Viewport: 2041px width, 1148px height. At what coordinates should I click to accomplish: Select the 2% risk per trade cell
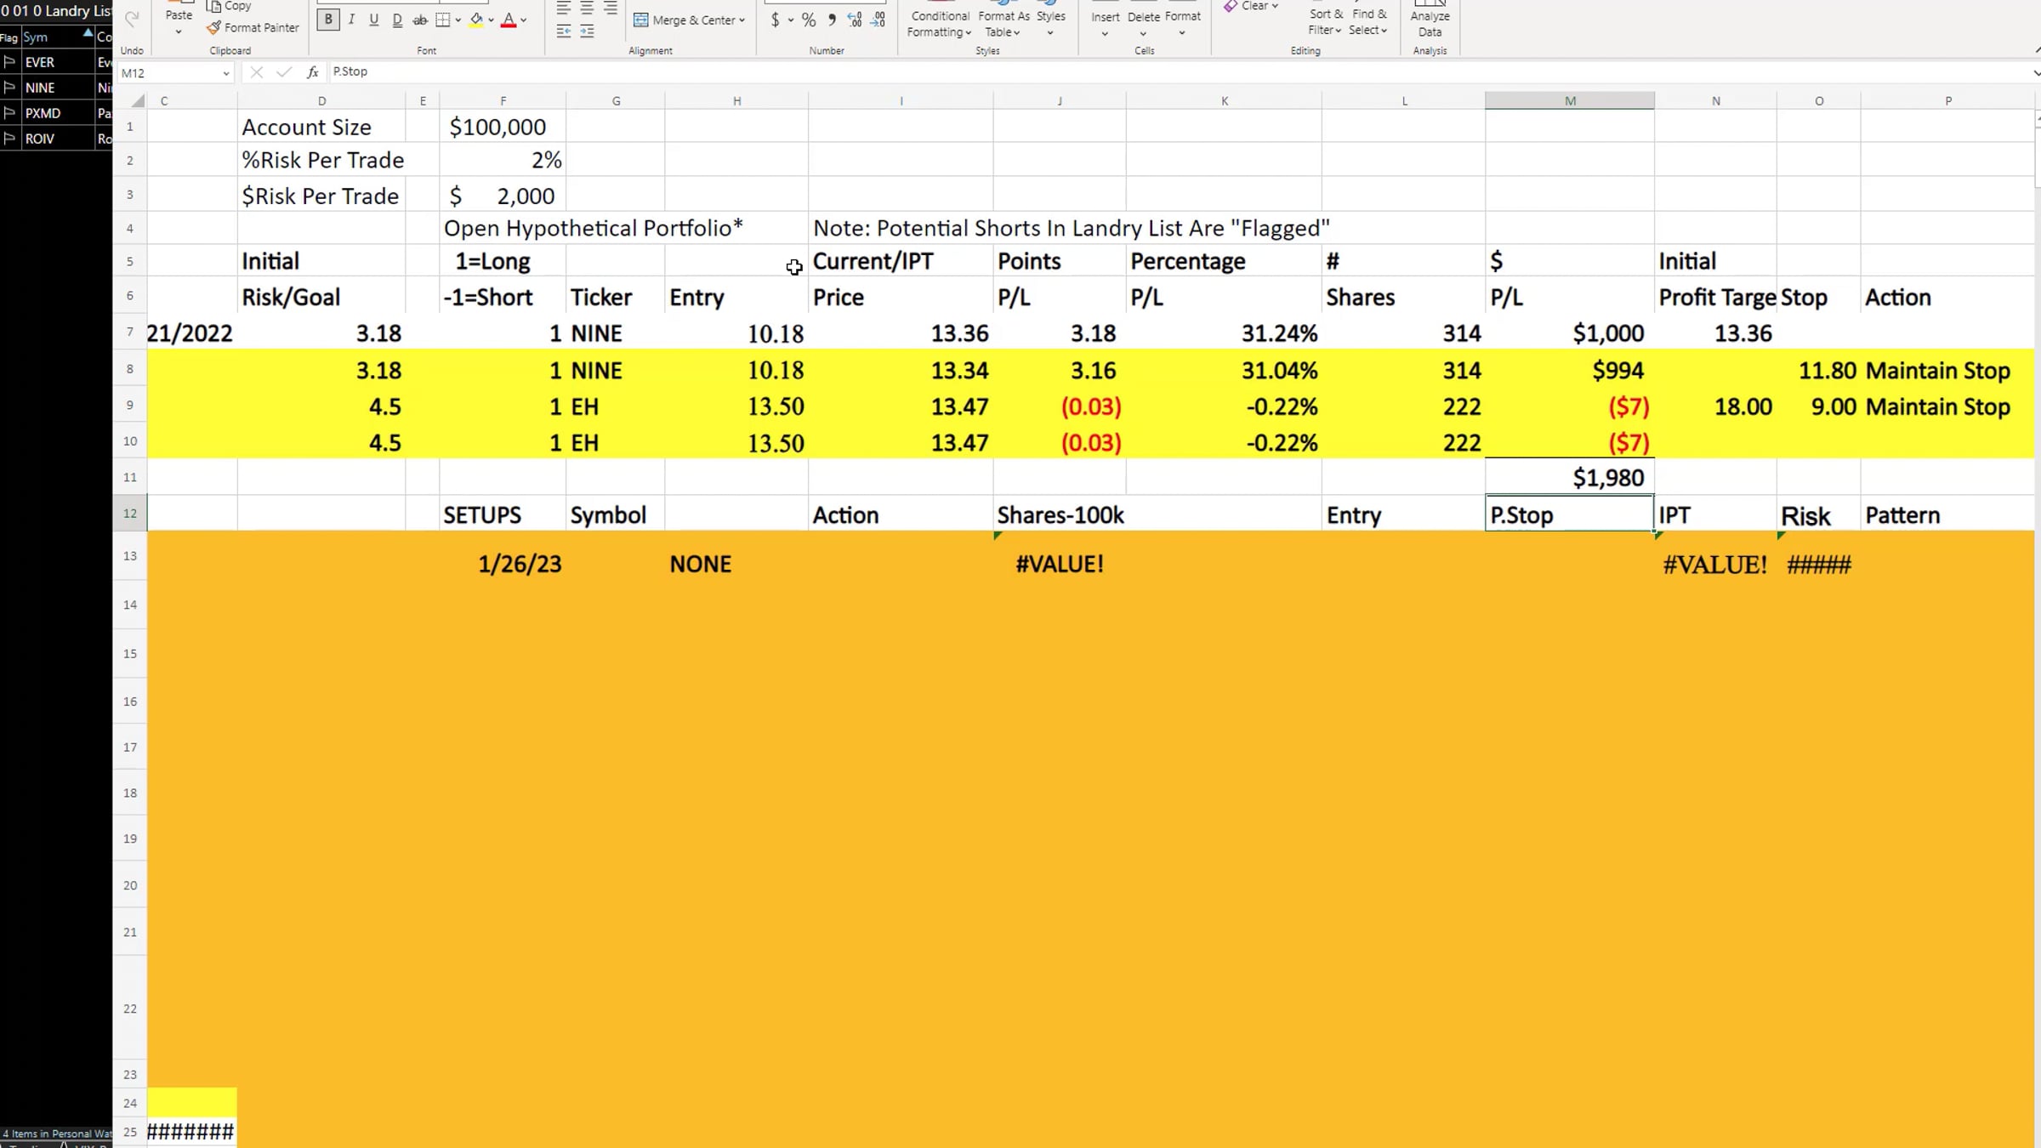(x=503, y=160)
